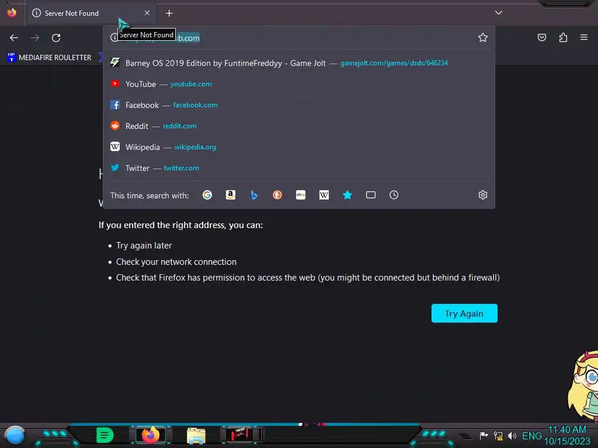Choose the Facebook suggestion
This screenshot has height=448, width=598.
point(299,105)
